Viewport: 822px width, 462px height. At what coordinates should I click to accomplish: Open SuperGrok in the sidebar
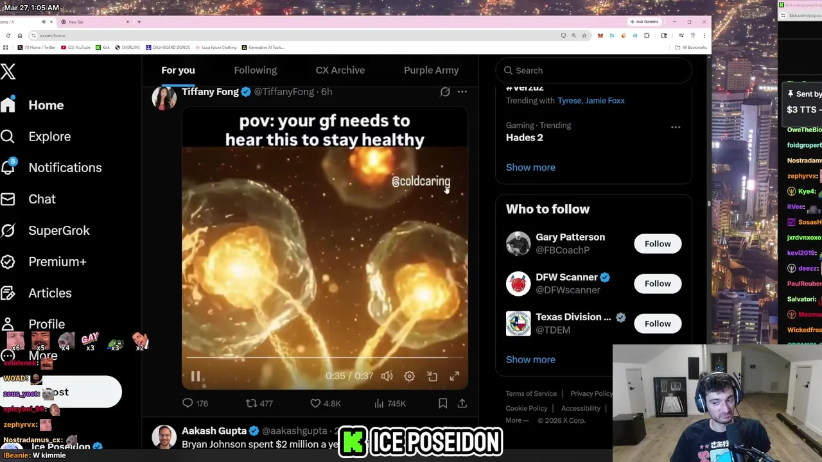[x=59, y=230]
